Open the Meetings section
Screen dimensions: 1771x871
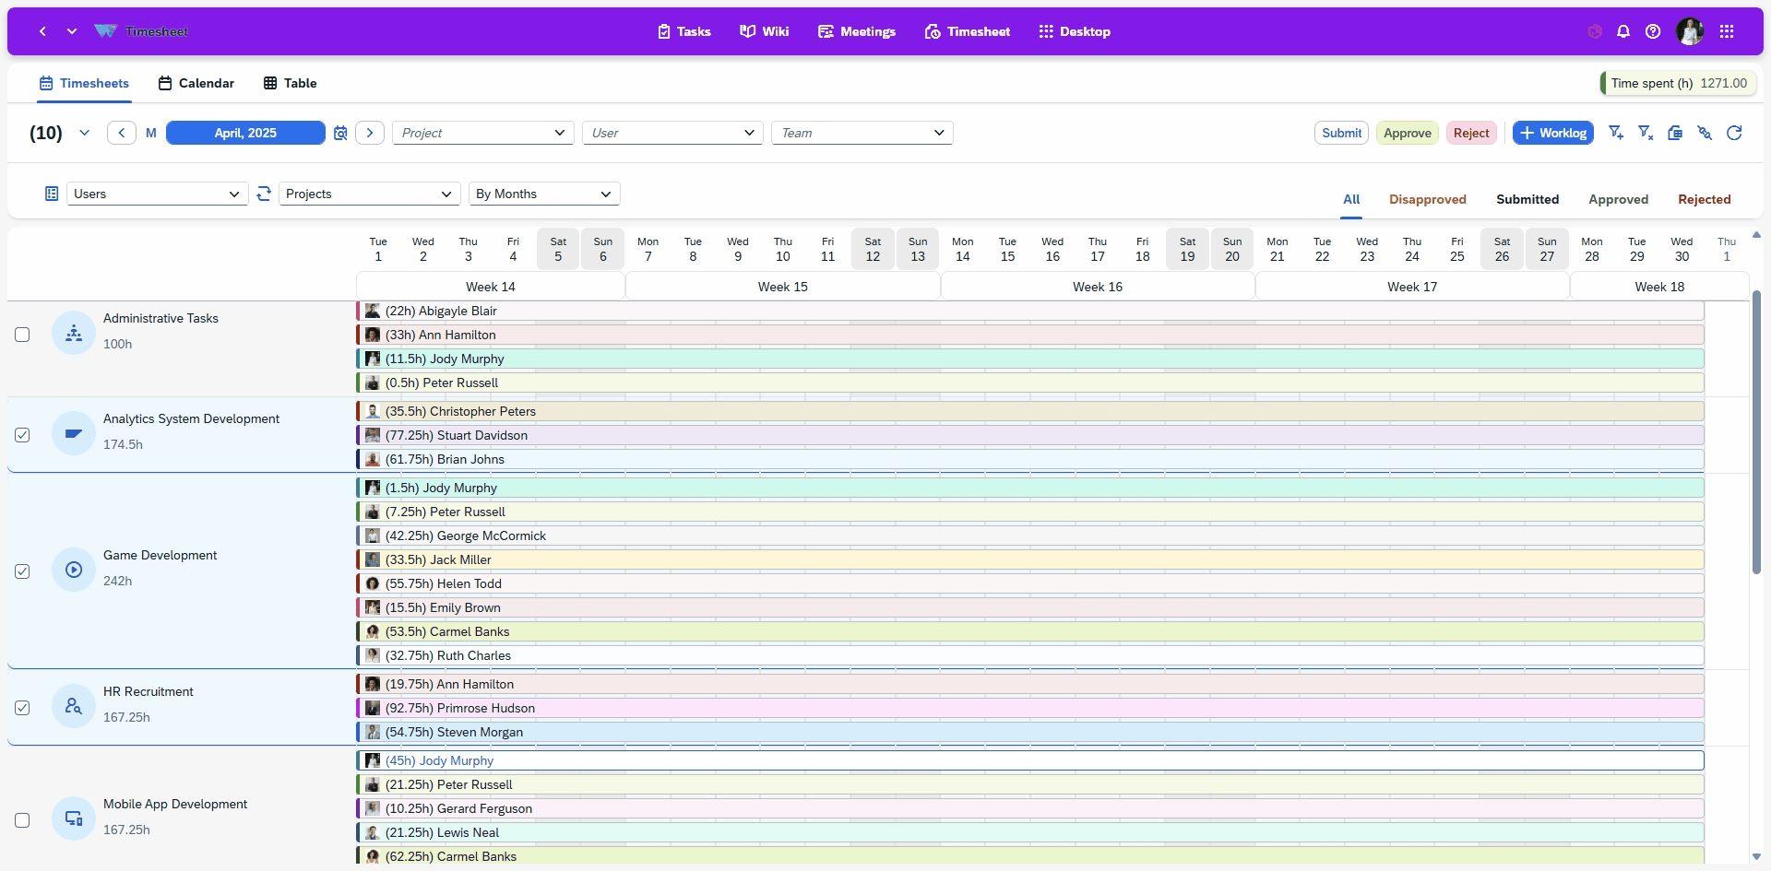857,31
